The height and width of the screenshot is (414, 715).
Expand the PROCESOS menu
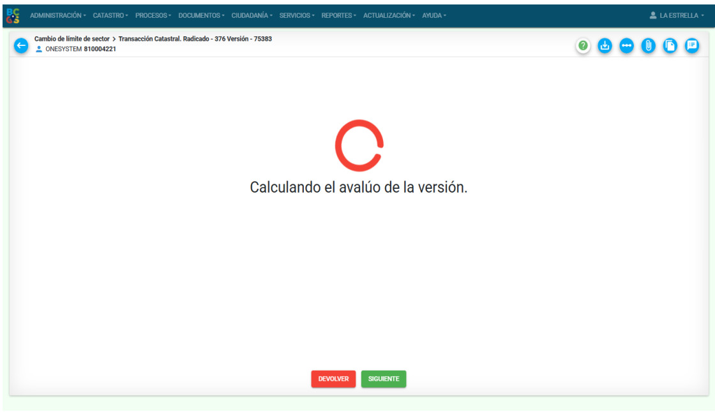153,15
